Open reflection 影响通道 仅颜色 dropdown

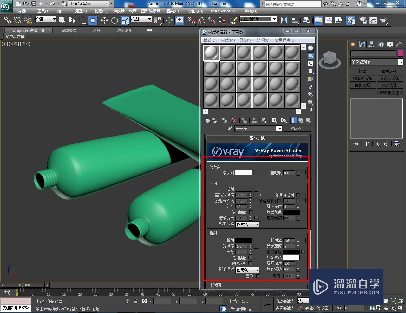coord(248,224)
